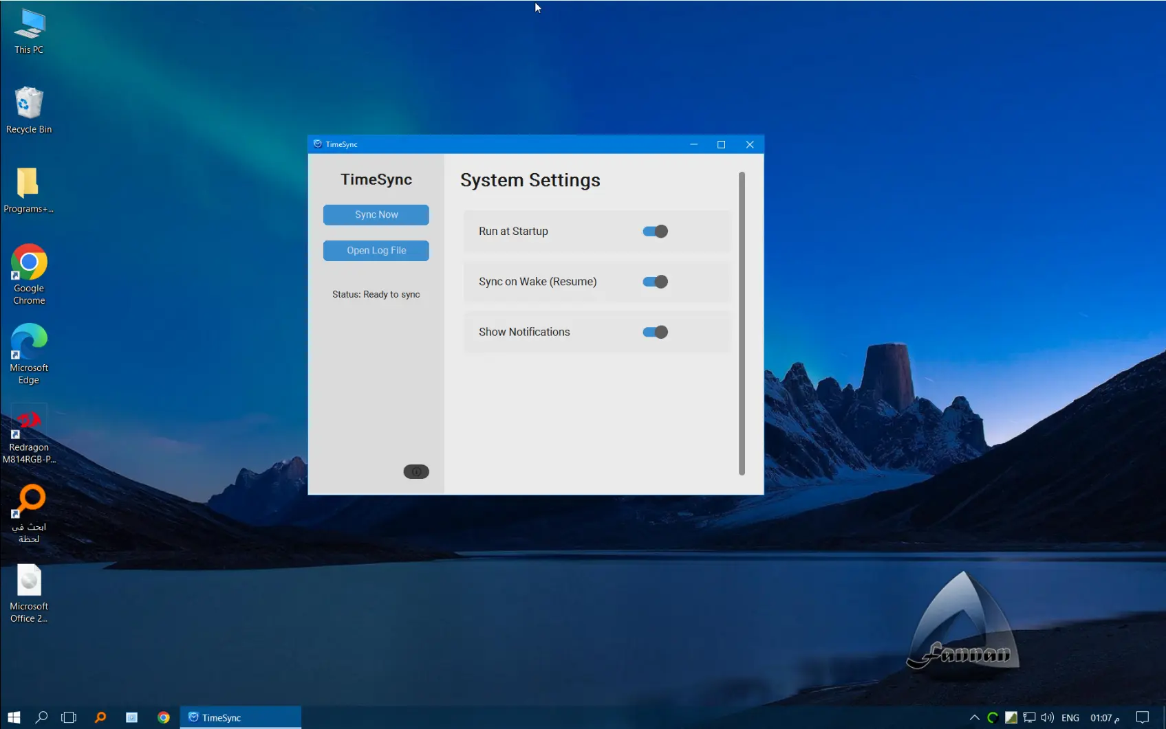Screen dimensions: 1166x729
Task: Click the pinned window app icon beside Chrome on taskbar
Action: point(132,717)
